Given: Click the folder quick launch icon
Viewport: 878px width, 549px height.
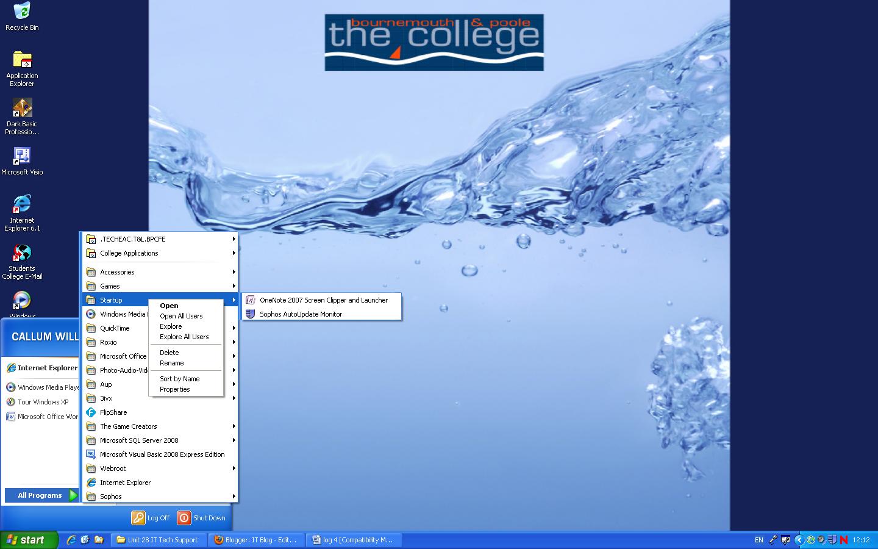Looking at the screenshot, I should point(99,540).
